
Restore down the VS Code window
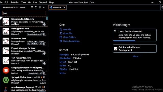160,2
